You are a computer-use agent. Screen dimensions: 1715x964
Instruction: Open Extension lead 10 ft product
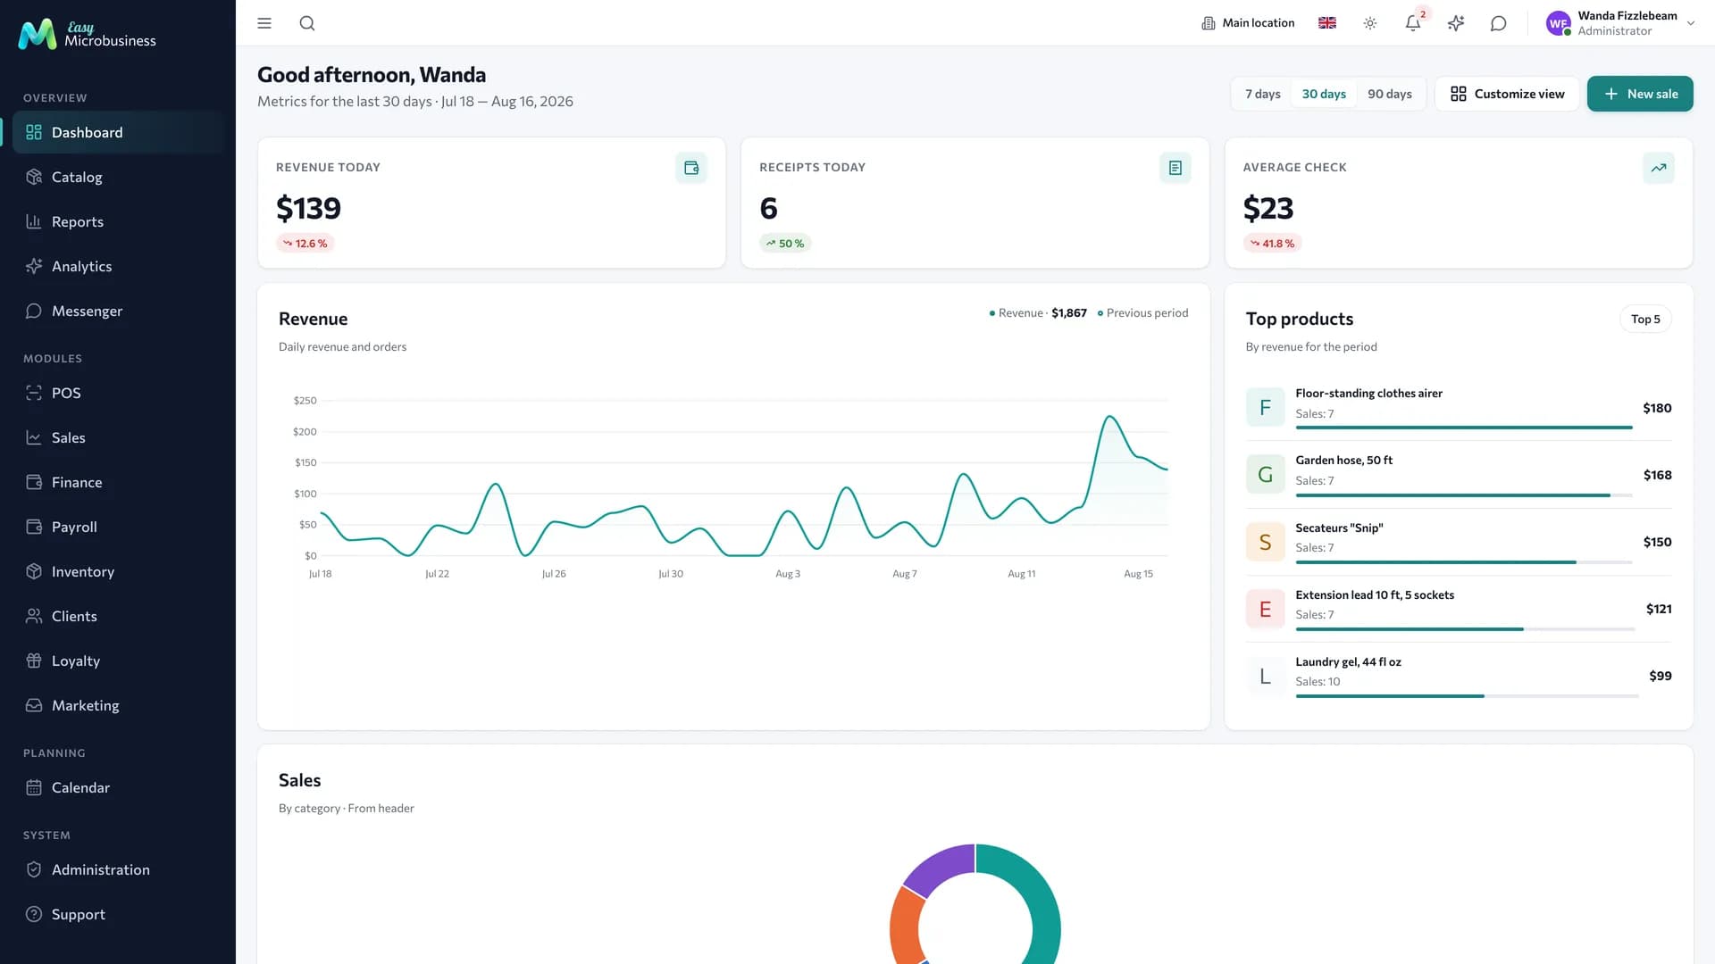pyautogui.click(x=1459, y=609)
